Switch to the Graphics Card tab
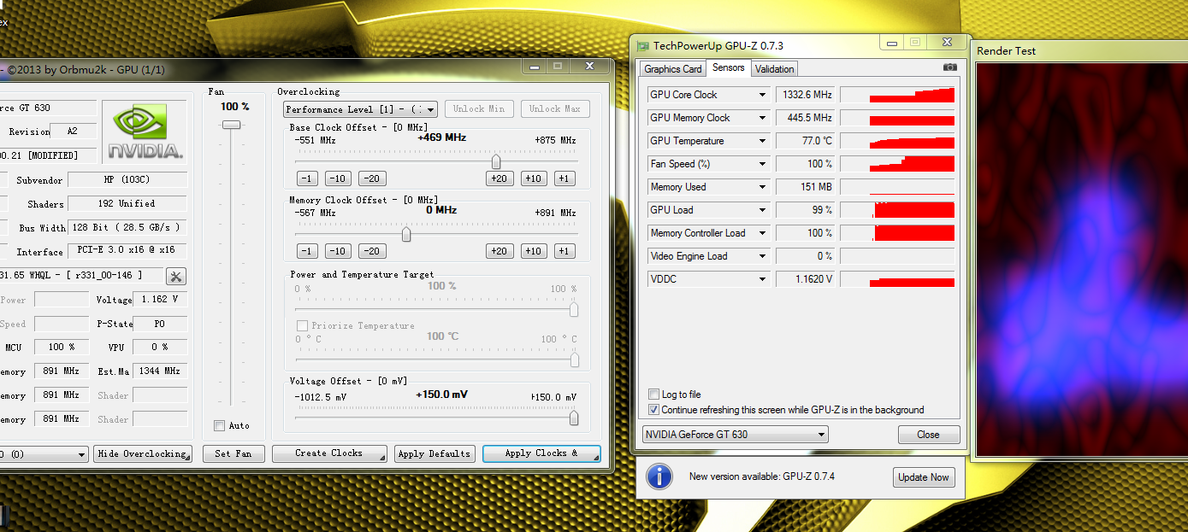The image size is (1188, 532). (x=673, y=69)
